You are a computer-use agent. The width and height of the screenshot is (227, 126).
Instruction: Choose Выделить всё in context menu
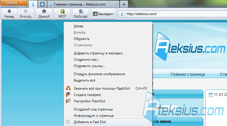coord(108,80)
